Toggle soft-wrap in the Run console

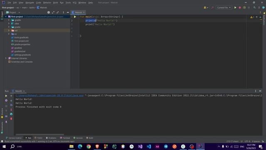(x=11, y=105)
